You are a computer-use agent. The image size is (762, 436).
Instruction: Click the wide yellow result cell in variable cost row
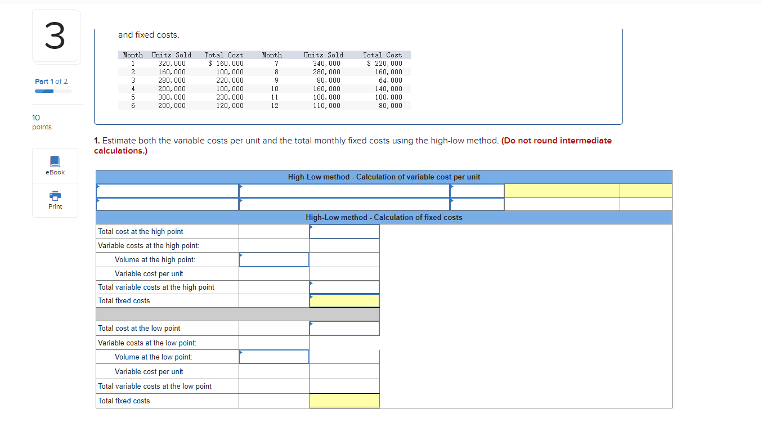[x=562, y=191]
